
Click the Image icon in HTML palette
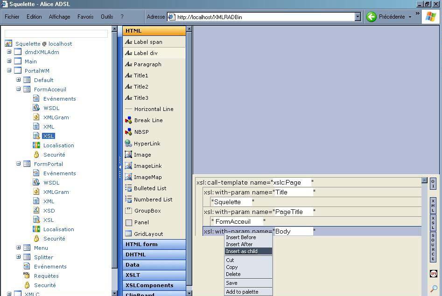(x=128, y=155)
